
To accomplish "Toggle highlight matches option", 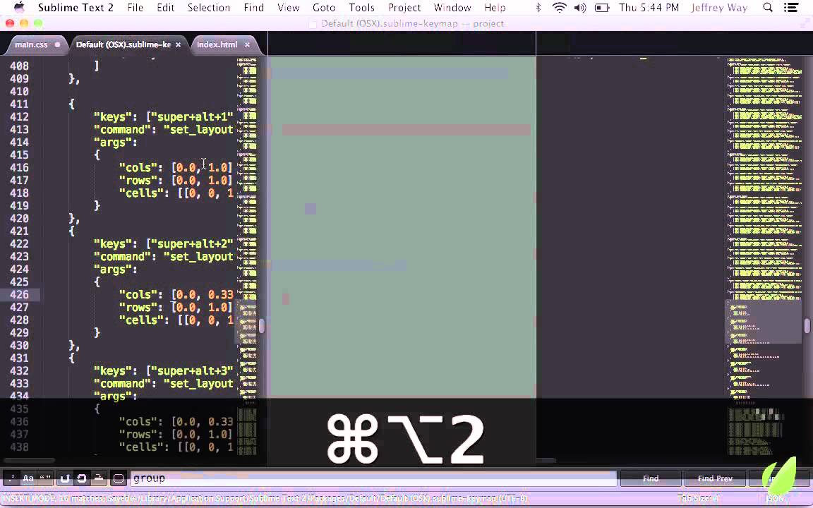I will pyautogui.click(x=119, y=478).
